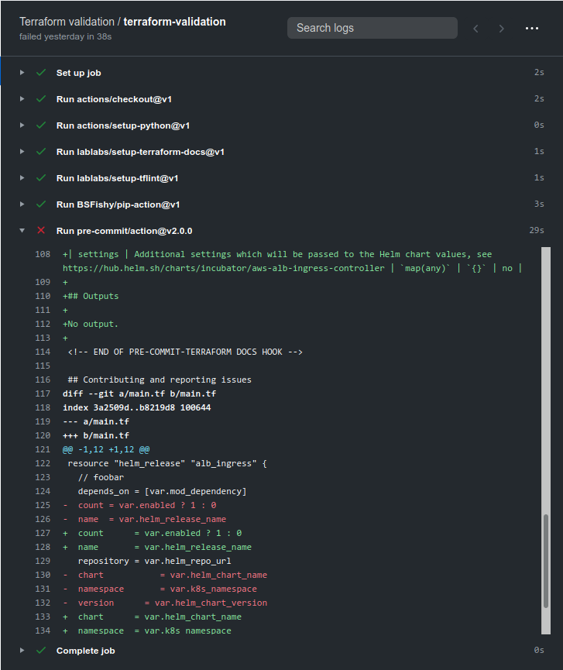
Task: Click the previous-search chevron arrow
Action: tap(475, 28)
